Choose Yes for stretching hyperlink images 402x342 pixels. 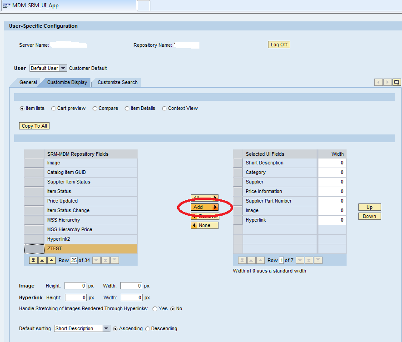coord(155,309)
